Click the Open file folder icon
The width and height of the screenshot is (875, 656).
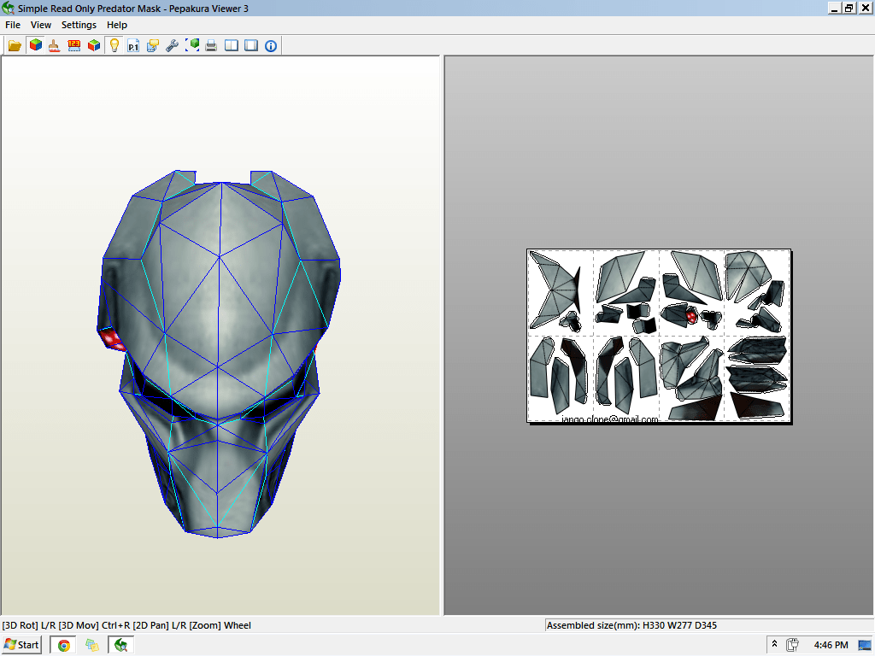tap(15, 45)
